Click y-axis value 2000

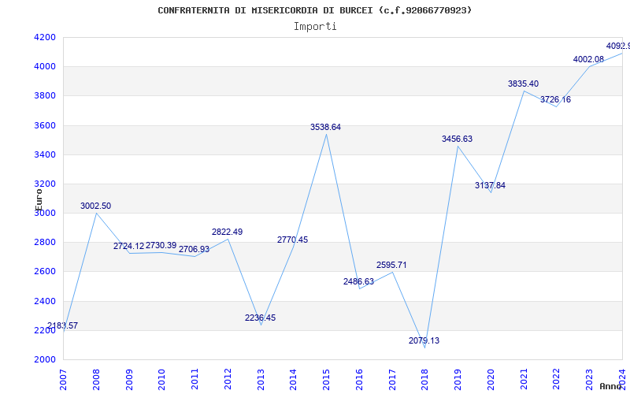[45, 360]
